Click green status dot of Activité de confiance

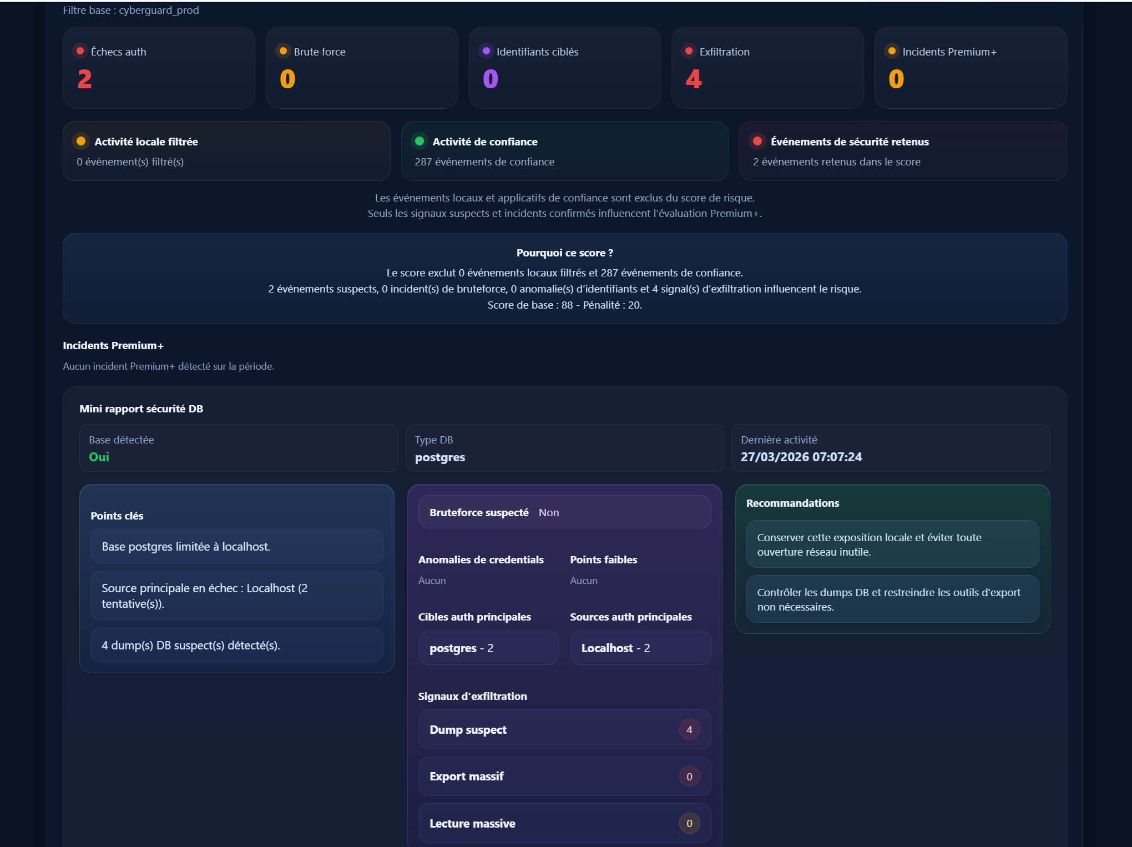tap(420, 141)
